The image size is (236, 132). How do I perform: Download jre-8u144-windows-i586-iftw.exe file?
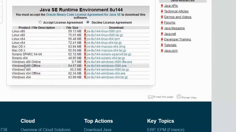[x=109, y=62]
